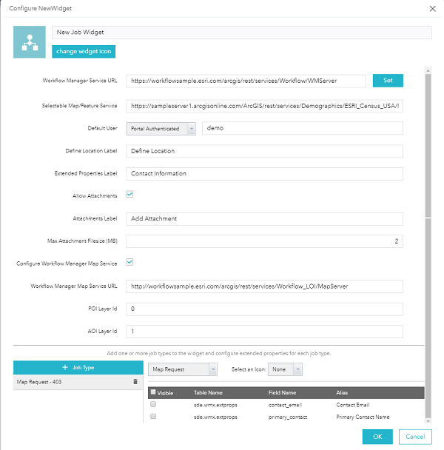The height and width of the screenshot is (450, 444).
Task: Click the Max Attachment Filesize input field
Action: point(264,241)
